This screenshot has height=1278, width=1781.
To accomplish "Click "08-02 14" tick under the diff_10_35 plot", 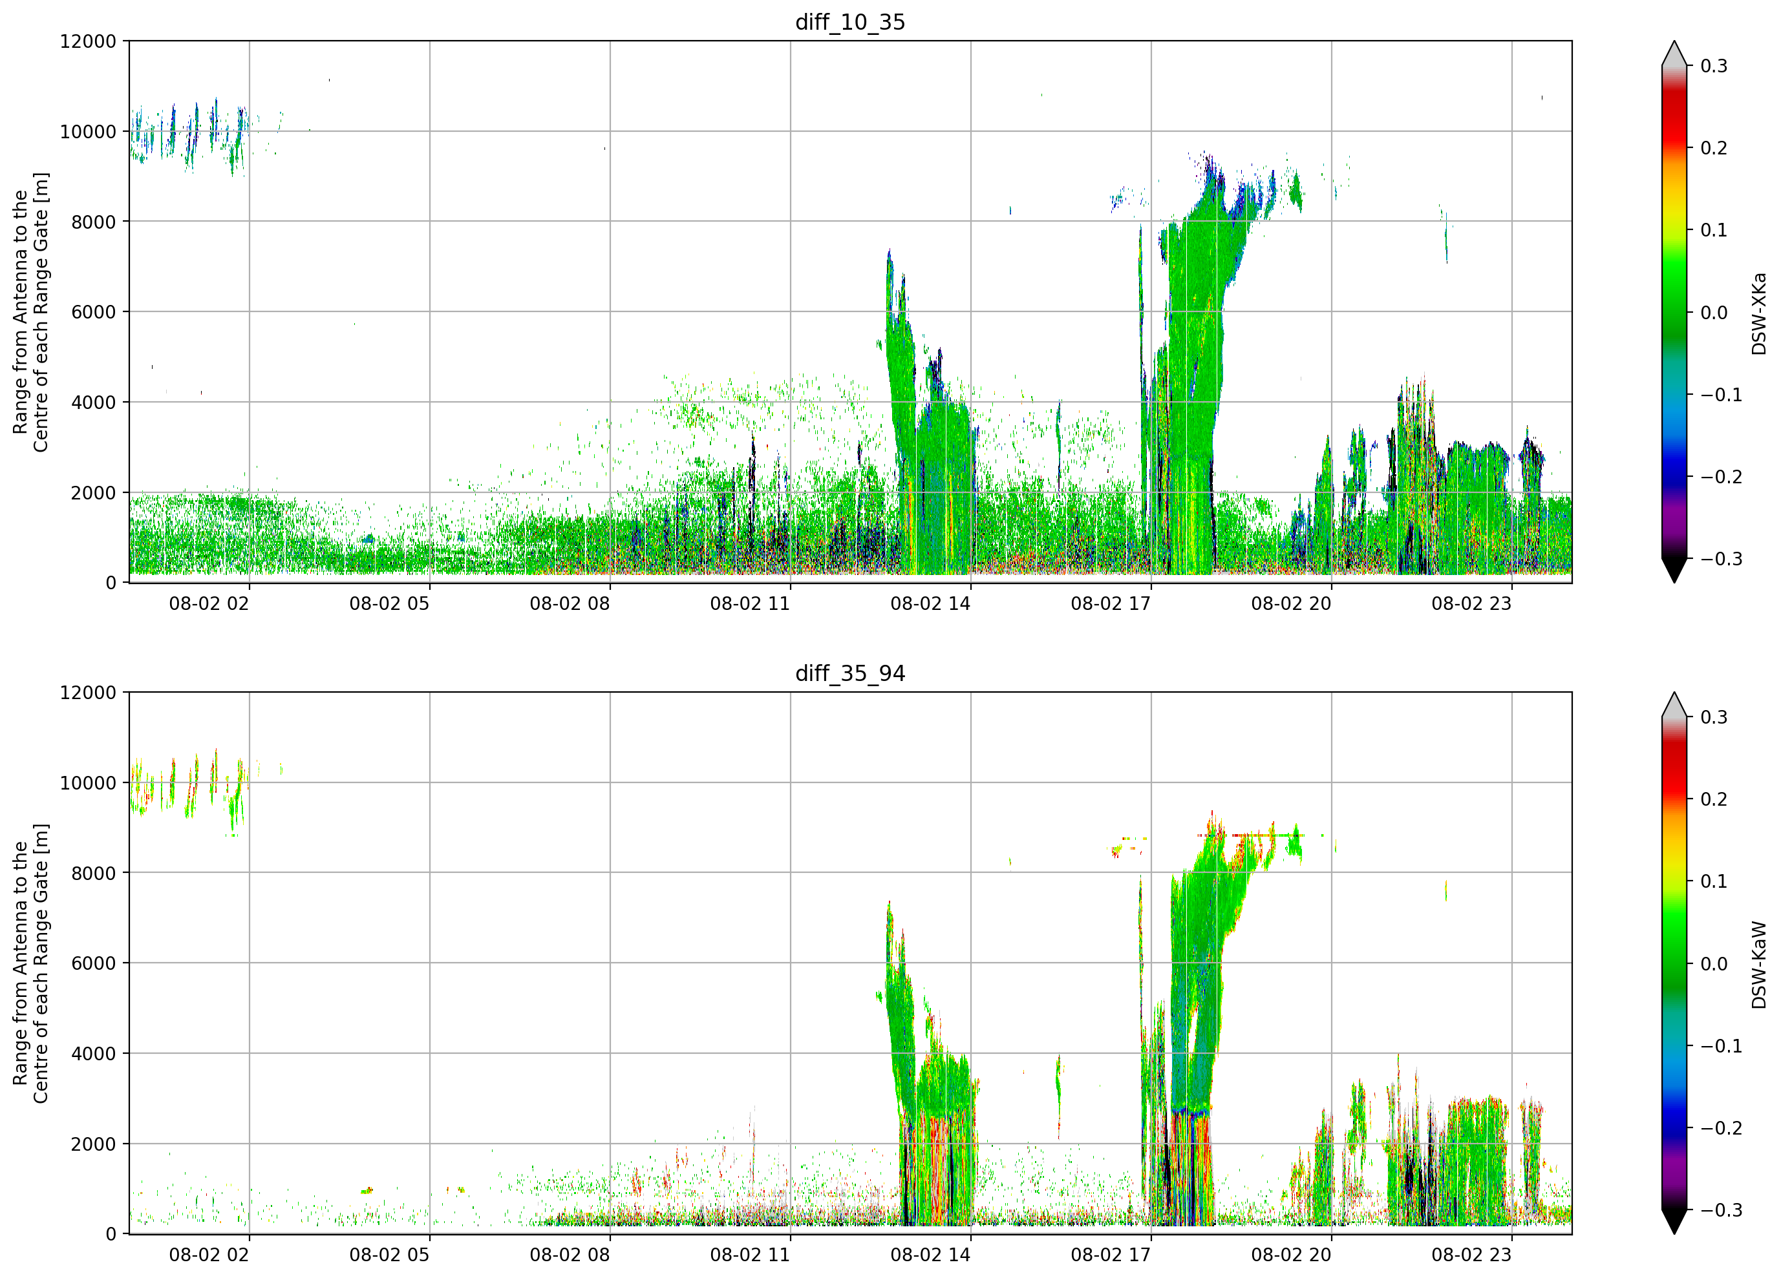I will point(930,603).
